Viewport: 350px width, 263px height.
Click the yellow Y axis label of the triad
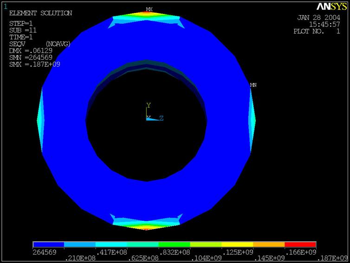tap(149, 105)
